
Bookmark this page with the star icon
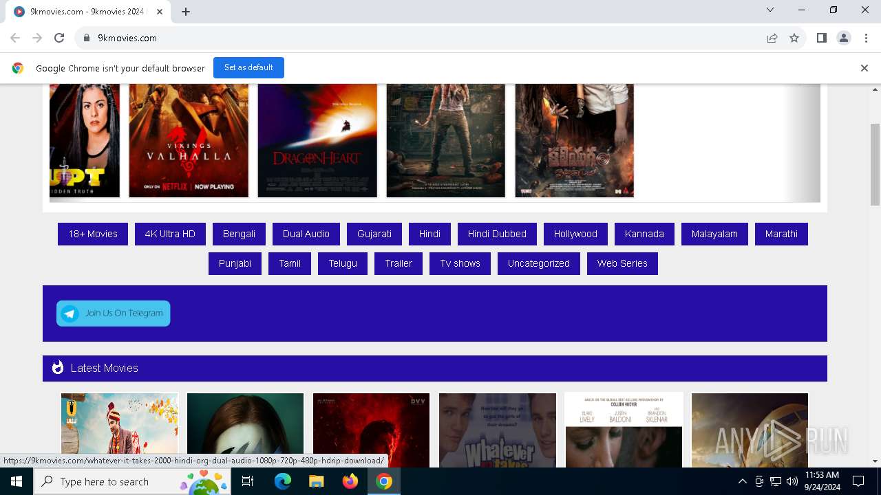794,38
